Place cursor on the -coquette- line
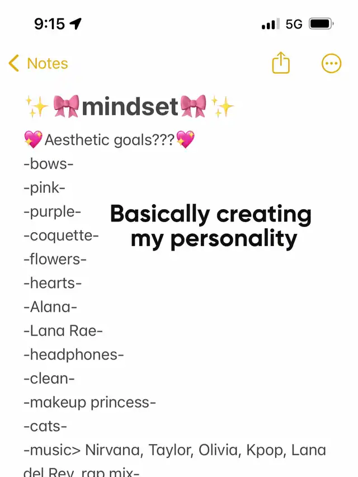The height and width of the screenshot is (477, 358). pyautogui.click(x=61, y=235)
